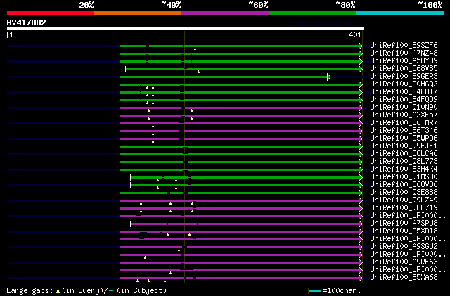The width and height of the screenshot is (450, 296).
Task: Click the yellow gap marker below A9SGU2 bar
Action: tap(179, 250)
